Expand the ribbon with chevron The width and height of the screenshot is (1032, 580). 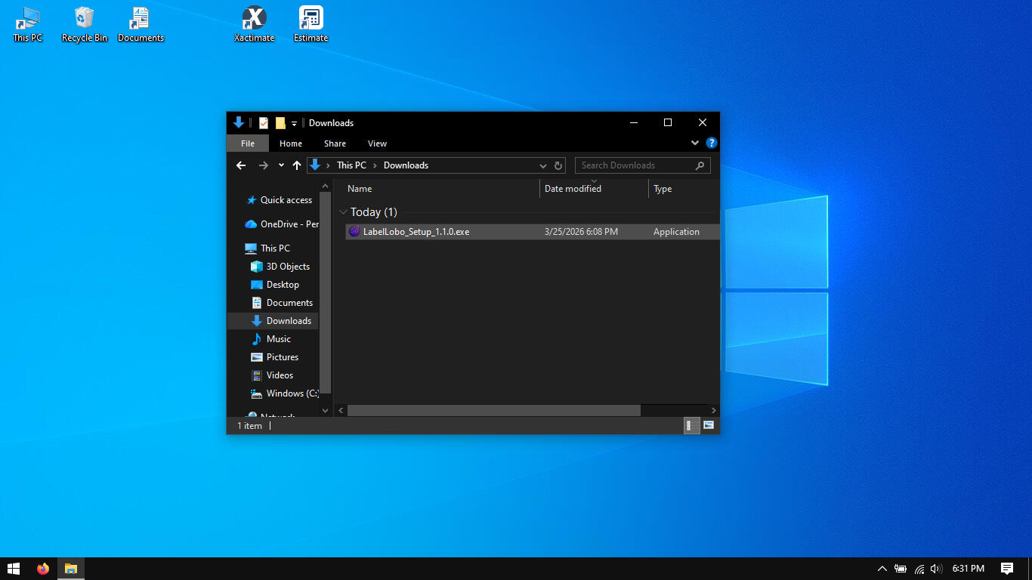coord(695,143)
